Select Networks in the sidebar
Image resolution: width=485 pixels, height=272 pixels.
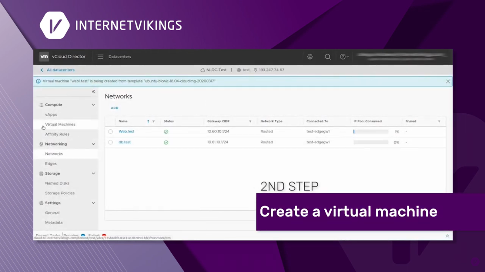(x=54, y=154)
